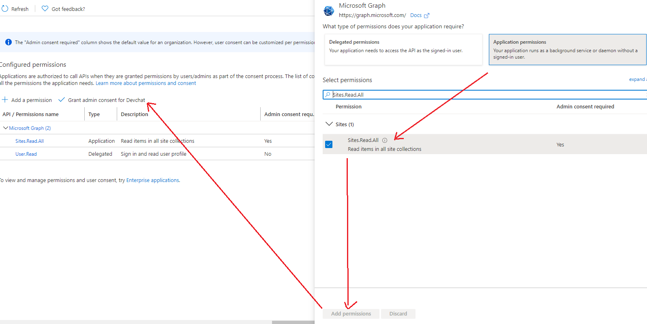This screenshot has width=647, height=324.
Task: Click the 'Read items in all site collections' text in panel
Action: click(385, 149)
